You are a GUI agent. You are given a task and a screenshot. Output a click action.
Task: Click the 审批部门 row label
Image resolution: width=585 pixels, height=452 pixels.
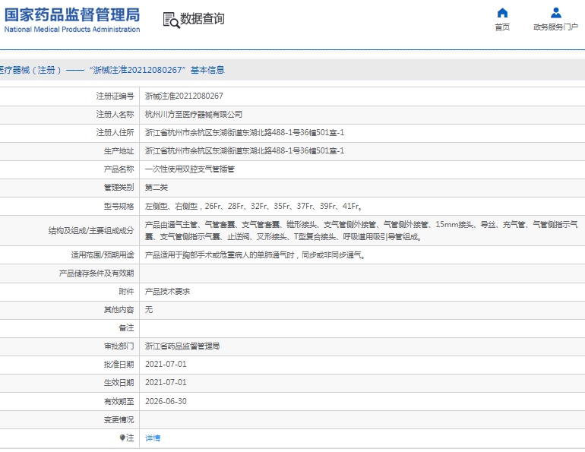pyautogui.click(x=119, y=346)
